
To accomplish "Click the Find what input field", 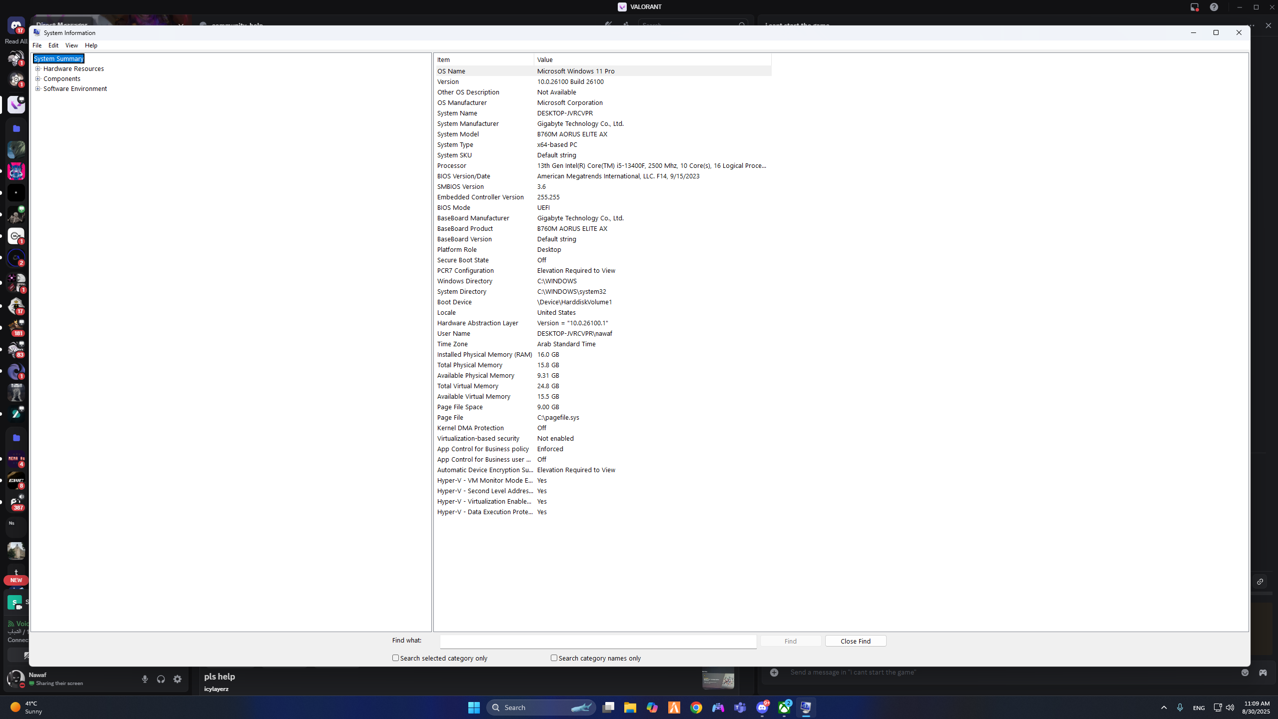I will (x=598, y=641).
